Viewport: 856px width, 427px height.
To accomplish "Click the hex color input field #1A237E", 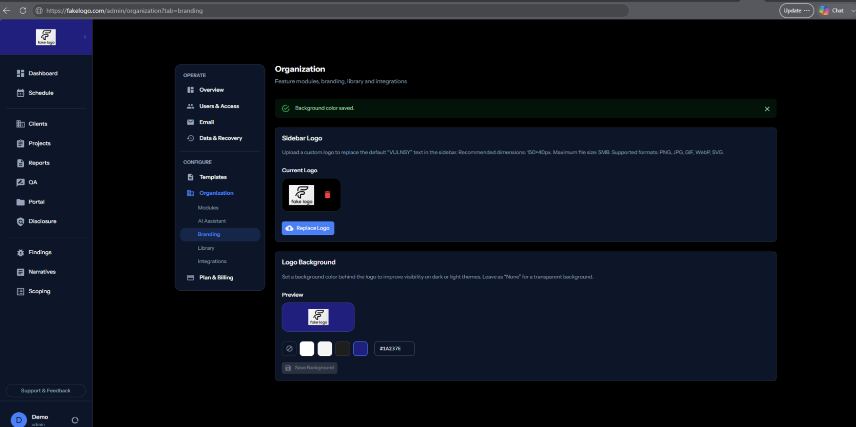I will (x=394, y=349).
